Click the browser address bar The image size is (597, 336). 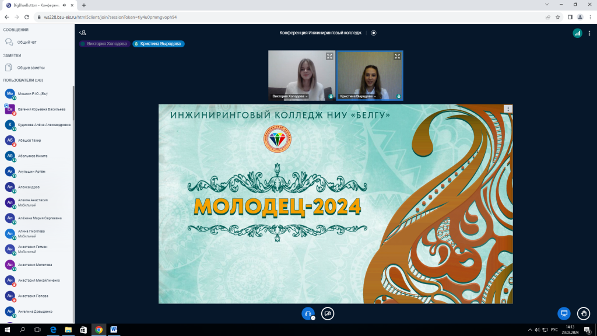coord(289,17)
